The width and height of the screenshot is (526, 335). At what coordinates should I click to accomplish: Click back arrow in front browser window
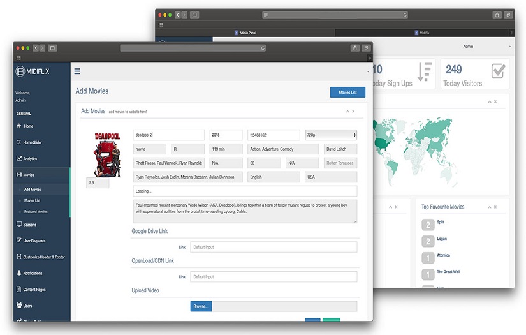click(36, 48)
